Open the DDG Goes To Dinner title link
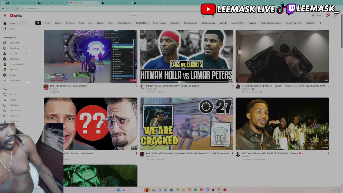Image resolution: width=343 pixels, height=193 pixels. [x=273, y=153]
